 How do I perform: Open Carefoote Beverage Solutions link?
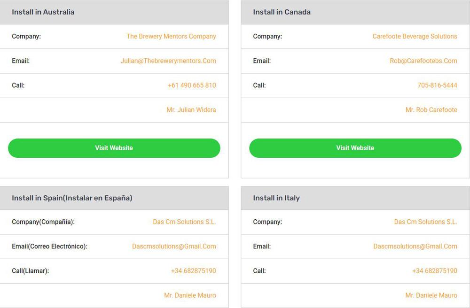415,36
